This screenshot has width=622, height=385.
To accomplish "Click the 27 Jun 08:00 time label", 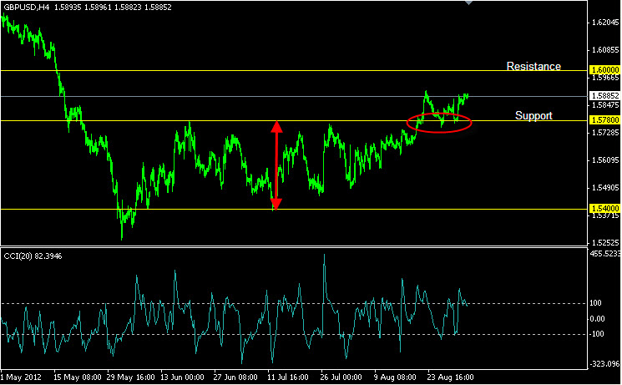I will click(x=235, y=377).
